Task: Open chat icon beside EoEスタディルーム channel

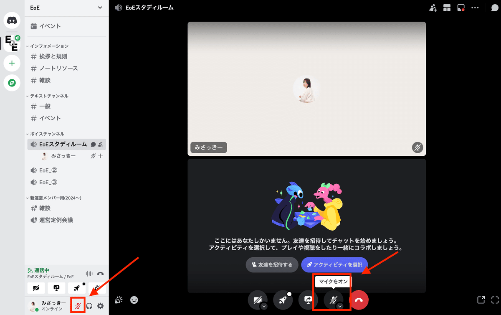Action: pyautogui.click(x=94, y=145)
